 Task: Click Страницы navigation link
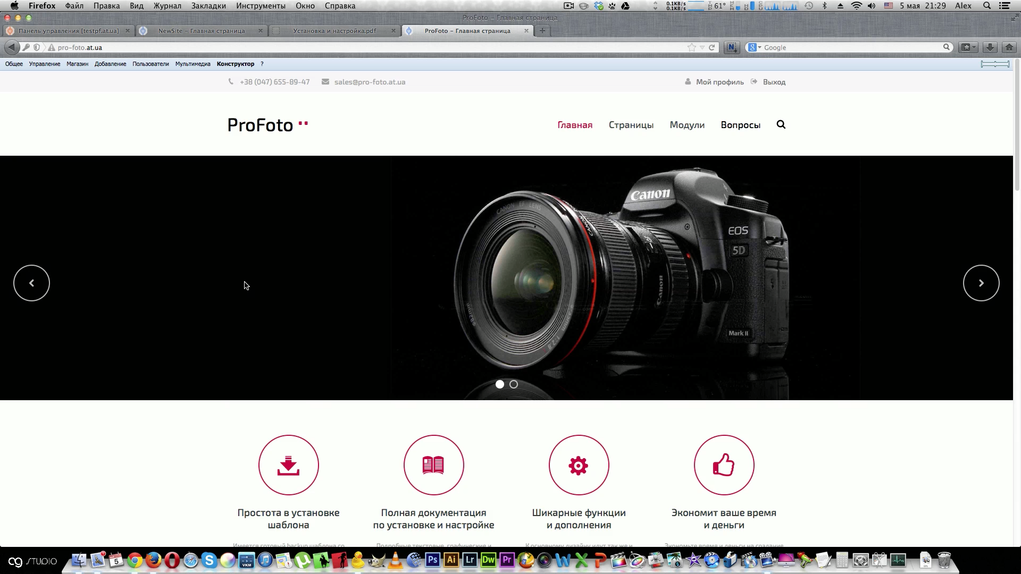click(631, 125)
